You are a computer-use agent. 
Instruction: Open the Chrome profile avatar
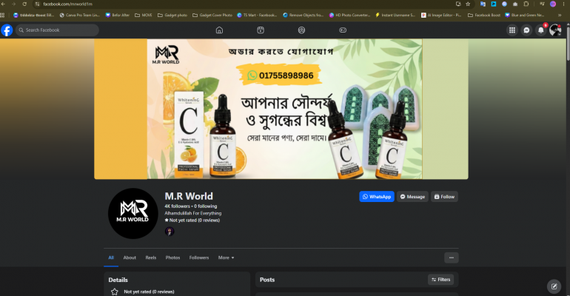click(553, 4)
